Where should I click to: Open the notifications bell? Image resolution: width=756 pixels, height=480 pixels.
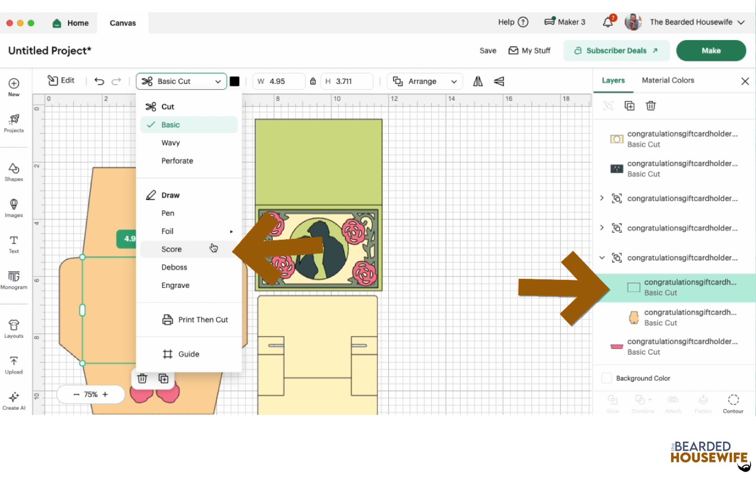608,22
